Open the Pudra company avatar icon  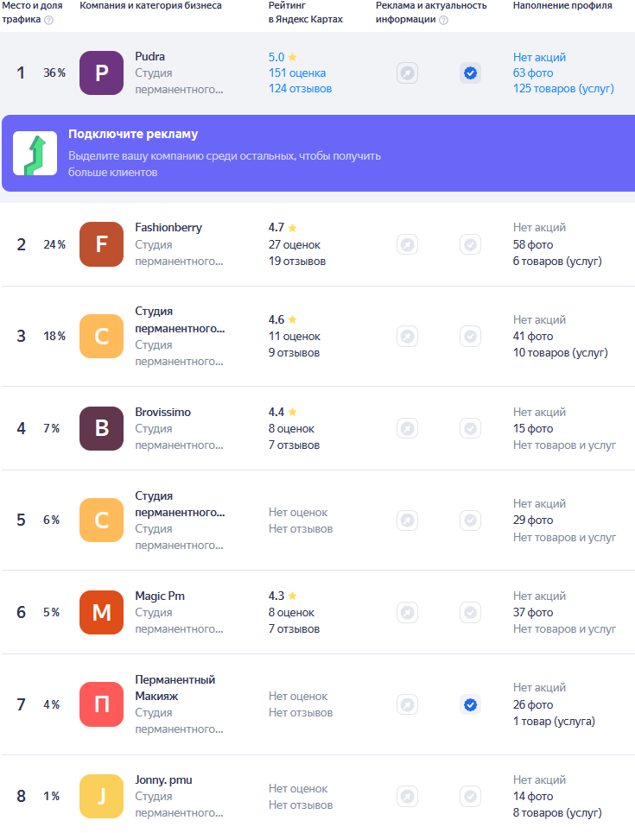[x=102, y=73]
